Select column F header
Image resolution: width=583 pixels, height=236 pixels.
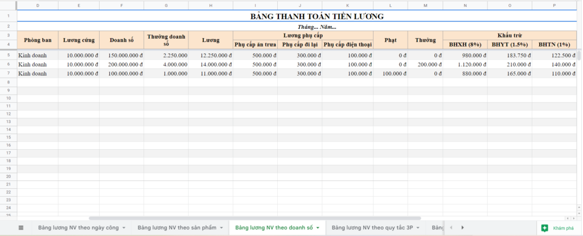(122, 5)
